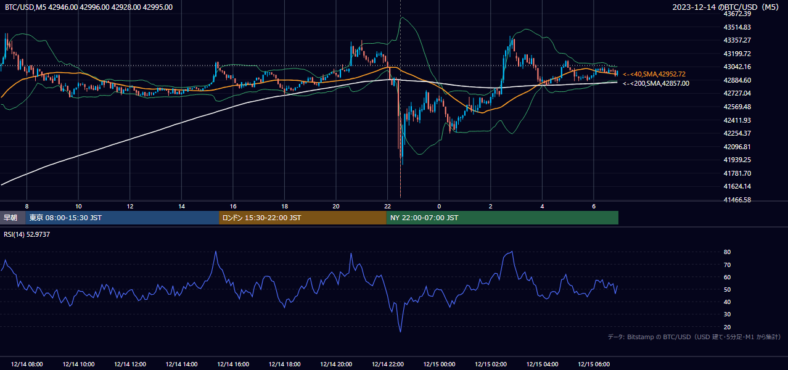
Task: Click the bottom date label 12/15 00:00
Action: pos(439,364)
